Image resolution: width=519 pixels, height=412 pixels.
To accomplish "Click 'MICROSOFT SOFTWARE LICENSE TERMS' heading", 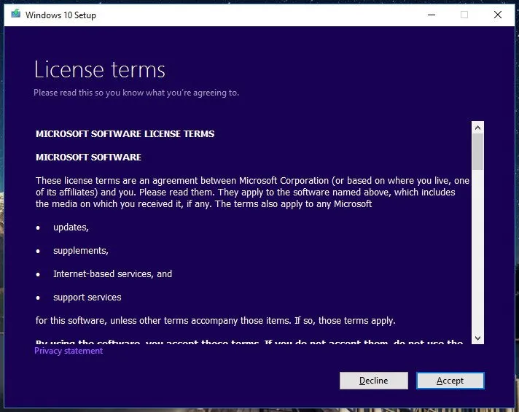I will click(125, 133).
